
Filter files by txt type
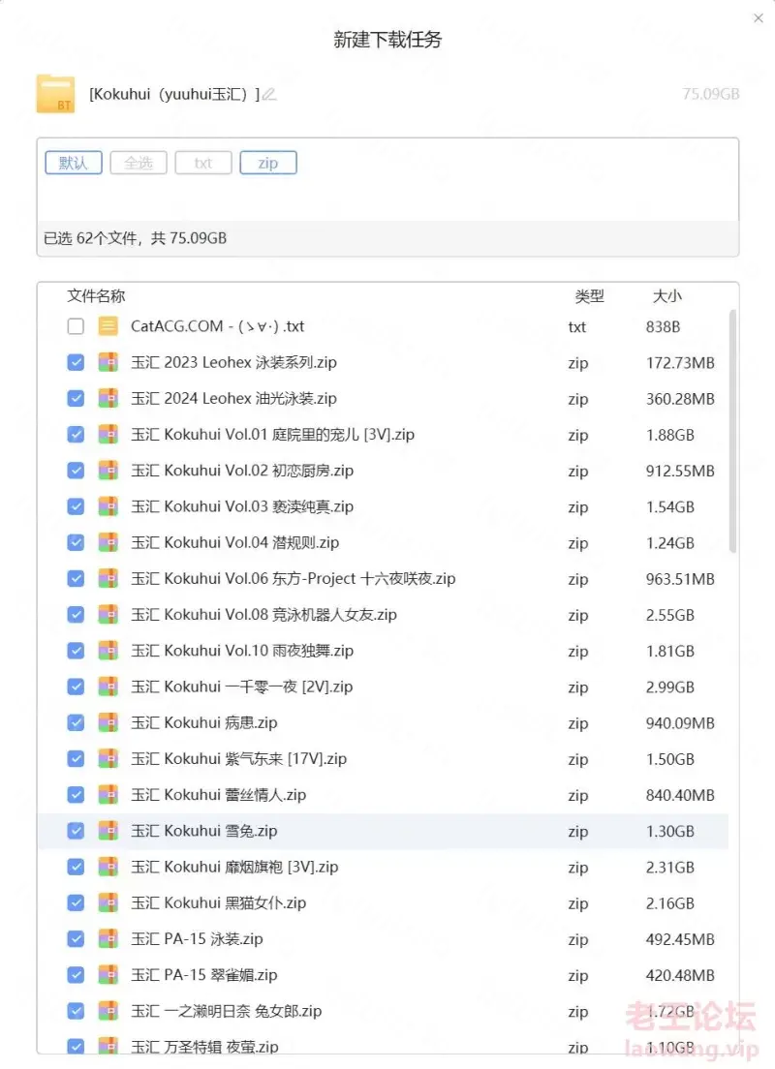click(x=203, y=163)
